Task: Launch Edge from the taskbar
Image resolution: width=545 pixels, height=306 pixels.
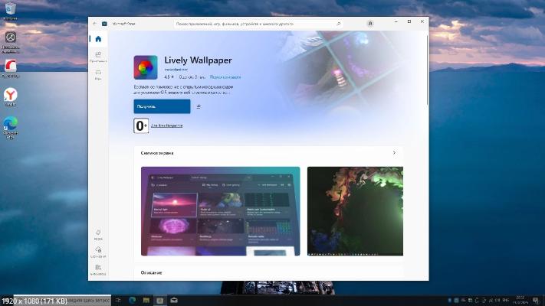Action: (132, 301)
